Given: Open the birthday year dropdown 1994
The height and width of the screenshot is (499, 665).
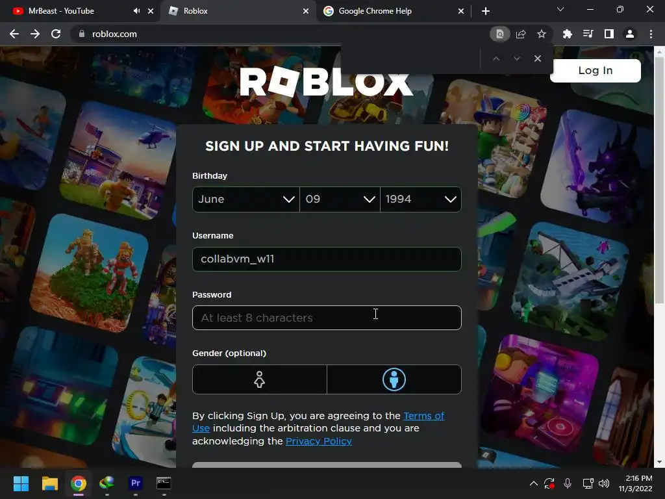Looking at the screenshot, I should [421, 199].
